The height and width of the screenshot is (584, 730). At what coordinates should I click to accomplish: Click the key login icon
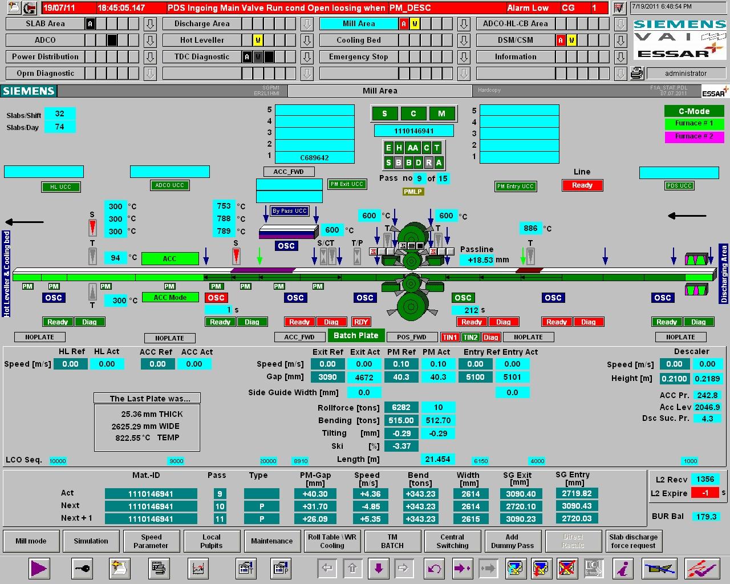[82, 568]
